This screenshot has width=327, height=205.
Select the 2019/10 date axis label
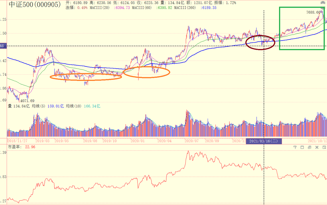(x=110, y=141)
